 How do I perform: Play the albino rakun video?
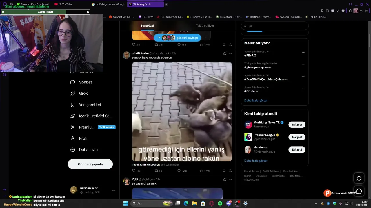click(x=182, y=112)
